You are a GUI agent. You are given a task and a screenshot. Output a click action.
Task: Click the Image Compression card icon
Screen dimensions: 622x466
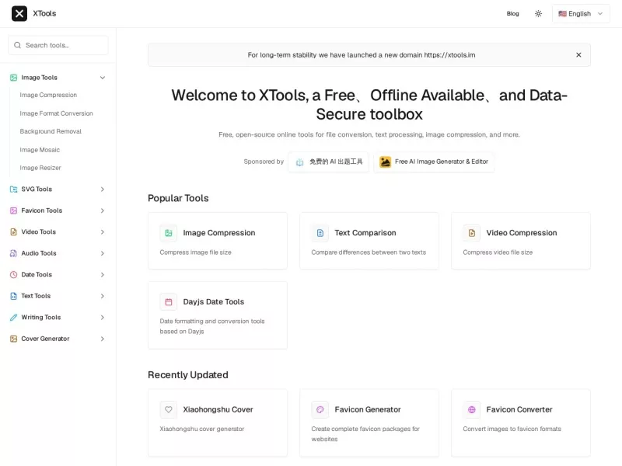[169, 233]
